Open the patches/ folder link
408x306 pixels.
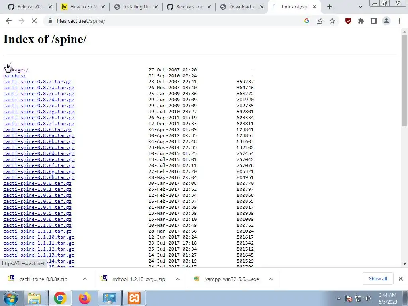pyautogui.click(x=15, y=76)
